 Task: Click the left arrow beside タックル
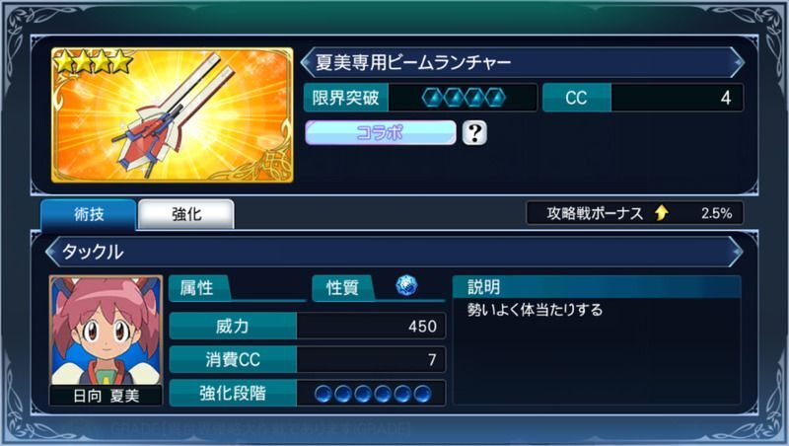point(52,252)
